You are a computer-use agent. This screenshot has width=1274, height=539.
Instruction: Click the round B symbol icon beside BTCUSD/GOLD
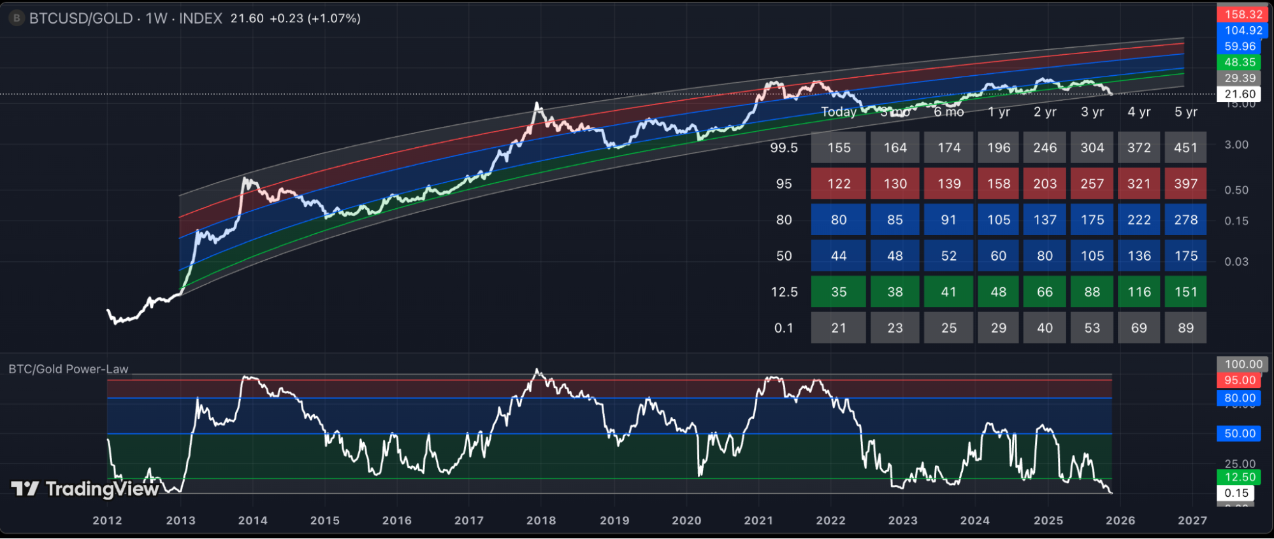[17, 18]
